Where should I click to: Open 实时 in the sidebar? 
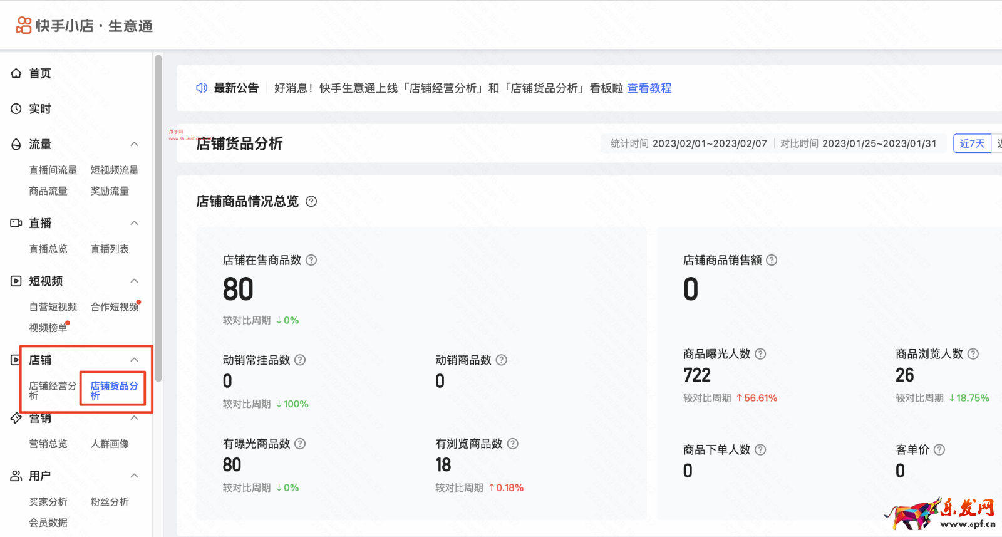point(40,109)
